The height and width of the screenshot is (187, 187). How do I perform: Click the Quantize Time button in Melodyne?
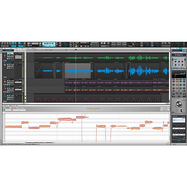point(165,110)
